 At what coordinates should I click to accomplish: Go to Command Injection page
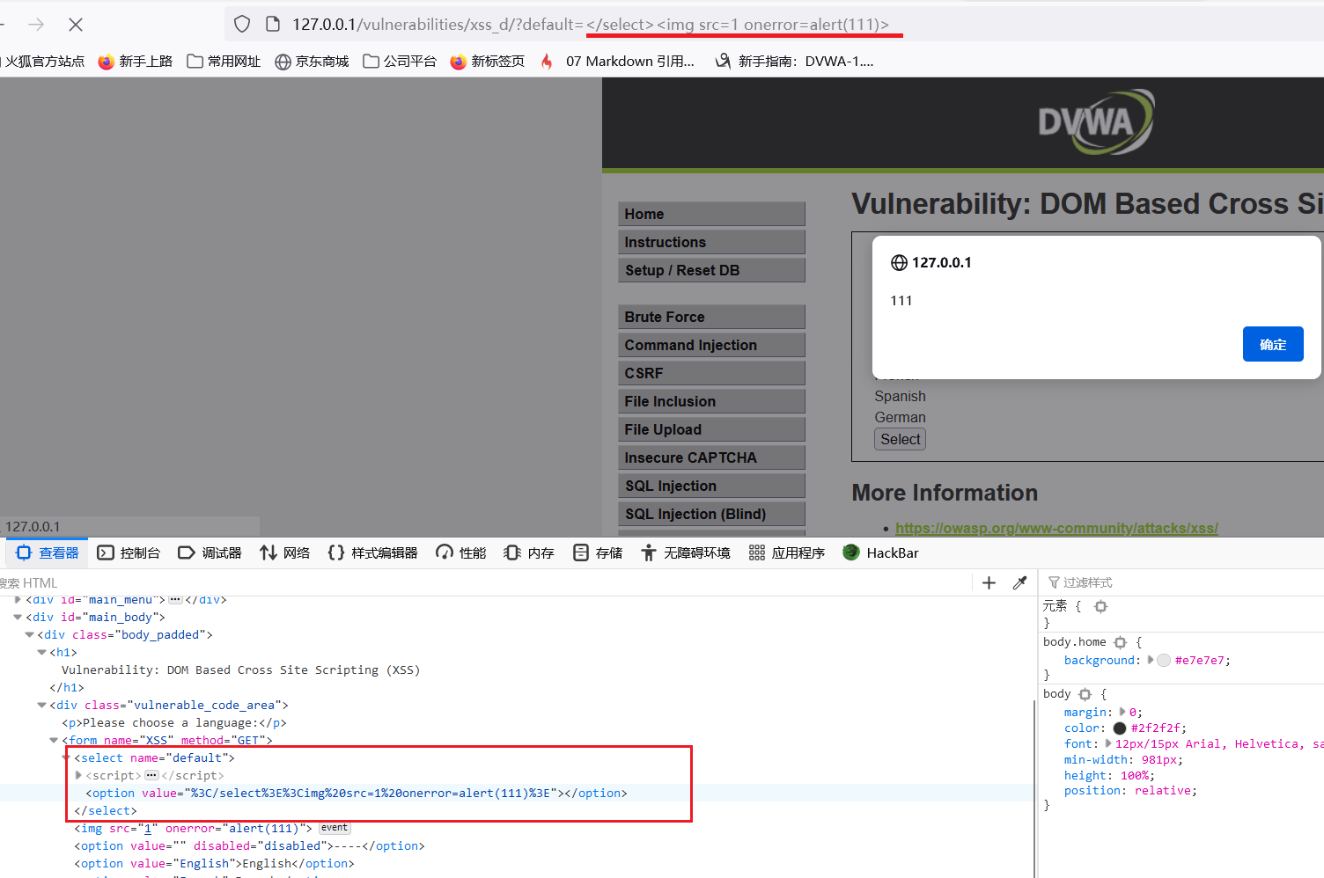(x=711, y=345)
